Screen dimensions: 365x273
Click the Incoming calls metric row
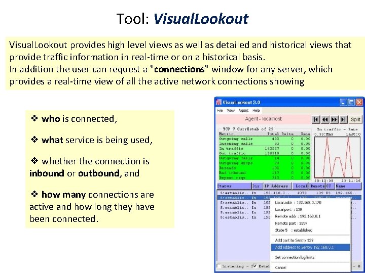click(265, 144)
